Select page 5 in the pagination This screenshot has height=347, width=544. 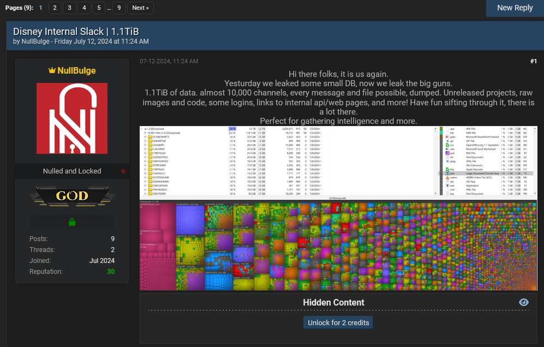99,8
